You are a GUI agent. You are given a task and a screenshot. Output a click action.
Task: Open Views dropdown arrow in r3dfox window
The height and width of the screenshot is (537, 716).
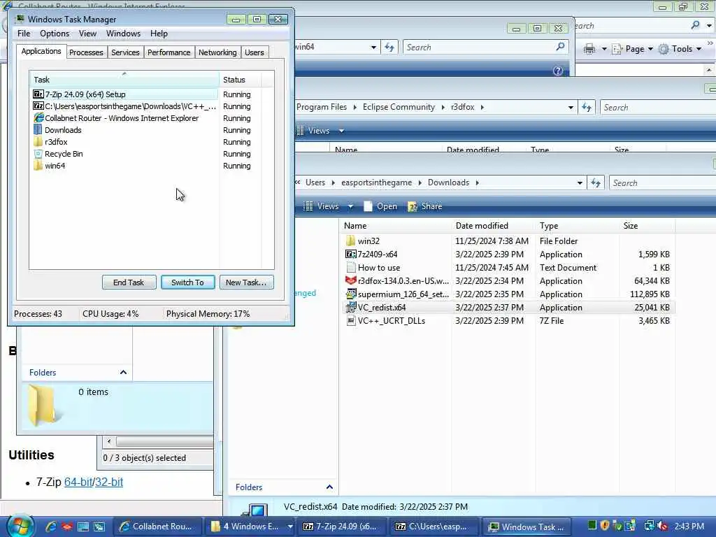[x=341, y=131]
